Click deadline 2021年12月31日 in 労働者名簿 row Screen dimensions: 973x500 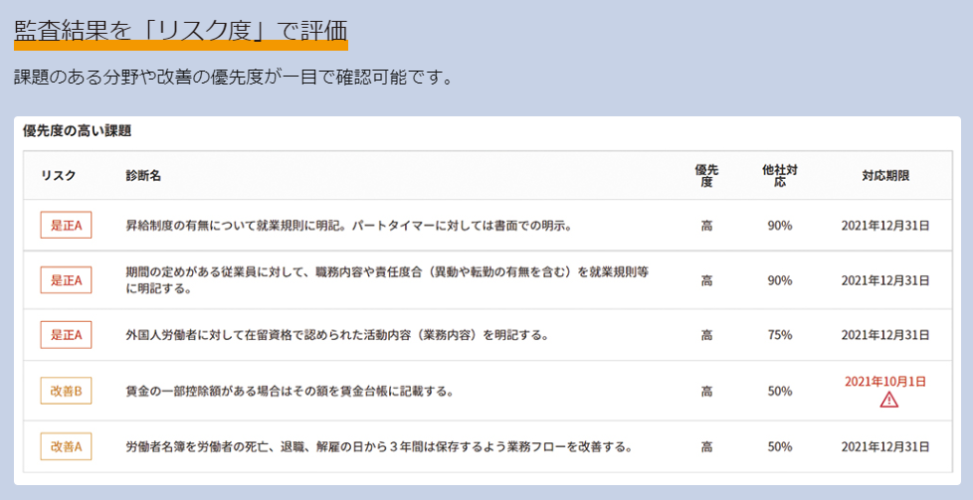[x=885, y=446]
